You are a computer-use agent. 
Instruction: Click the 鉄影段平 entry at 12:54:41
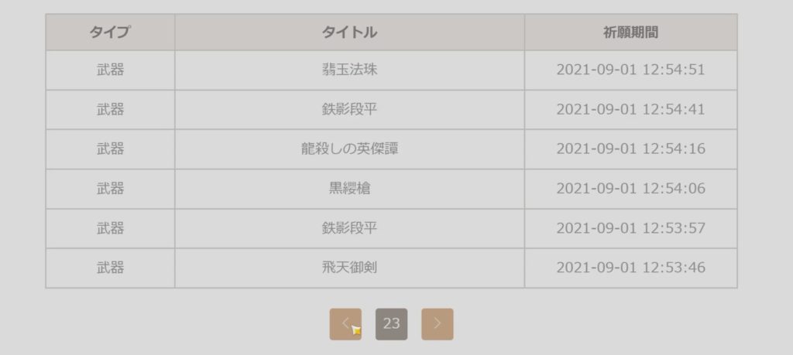(x=349, y=109)
